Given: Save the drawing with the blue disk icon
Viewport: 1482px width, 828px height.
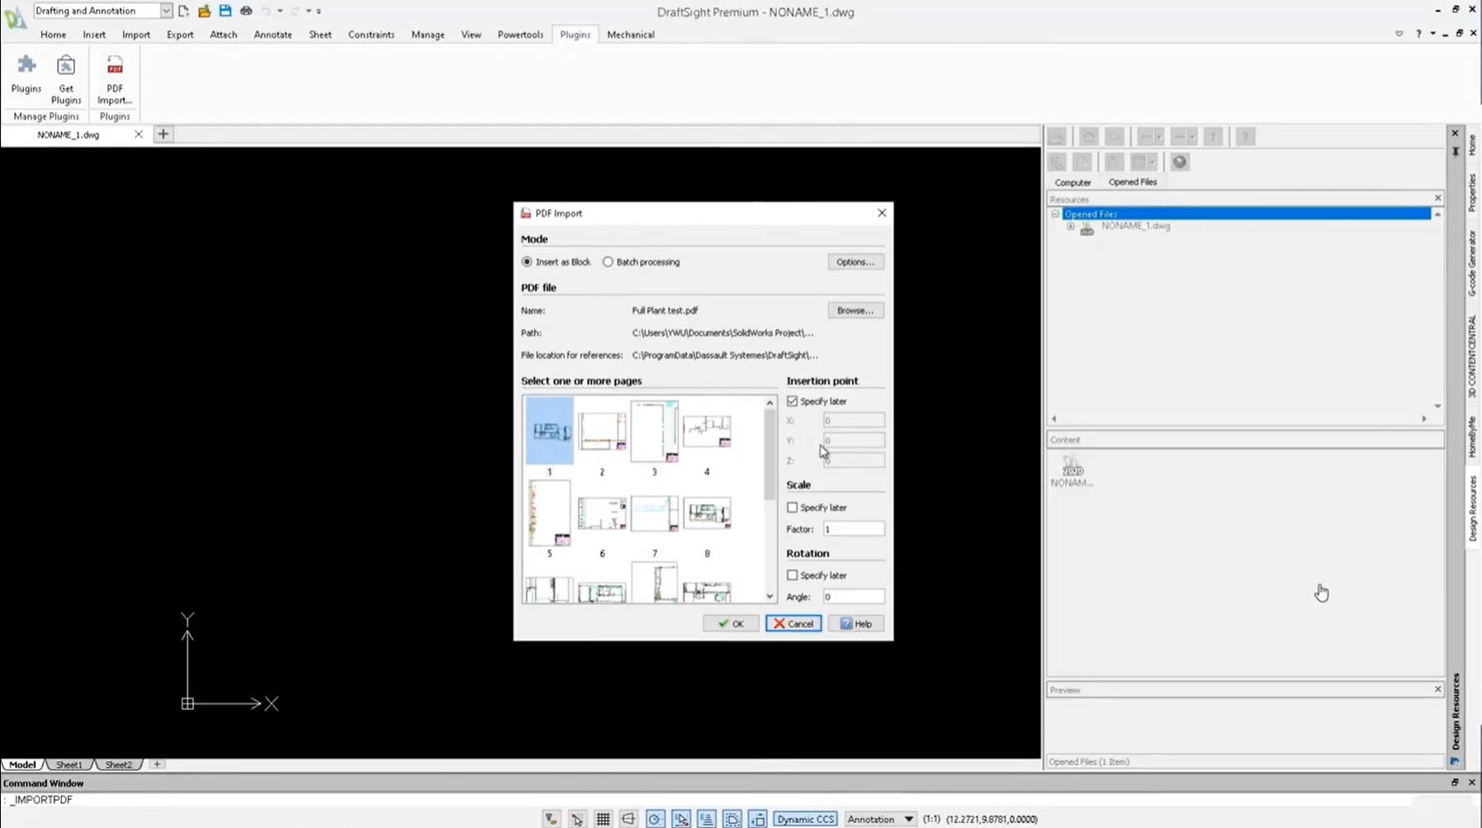Looking at the screenshot, I should (x=225, y=11).
